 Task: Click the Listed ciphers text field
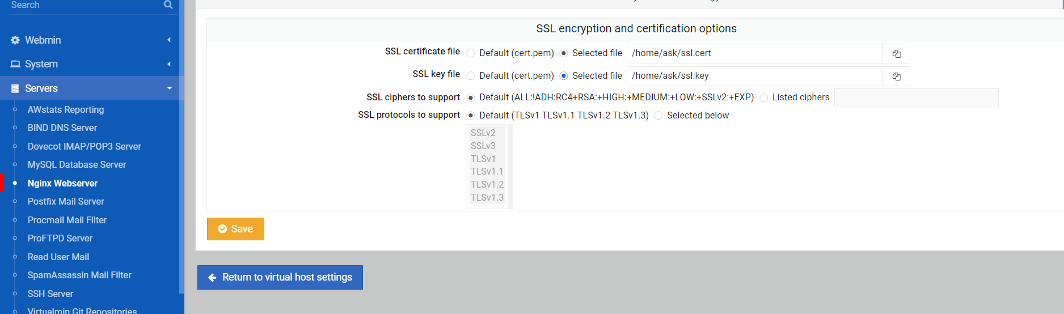[x=916, y=98]
